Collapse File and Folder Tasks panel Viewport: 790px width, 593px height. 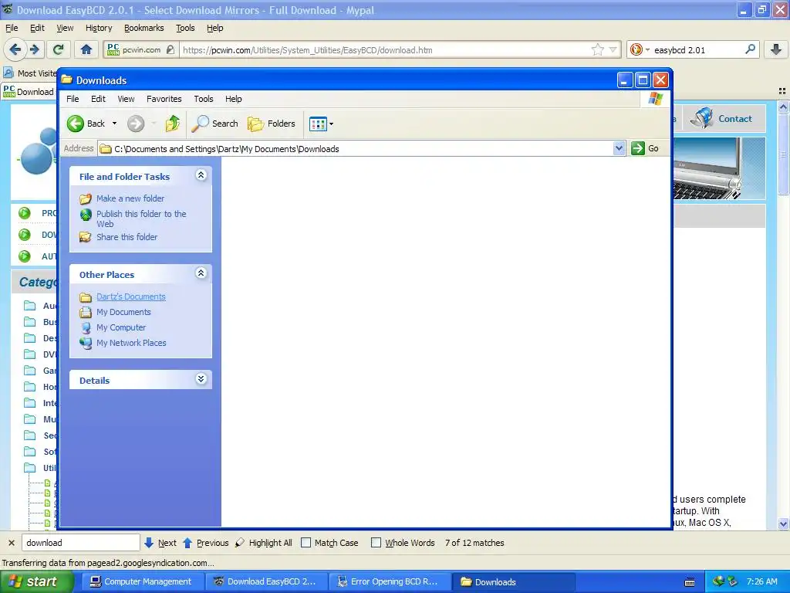click(201, 175)
